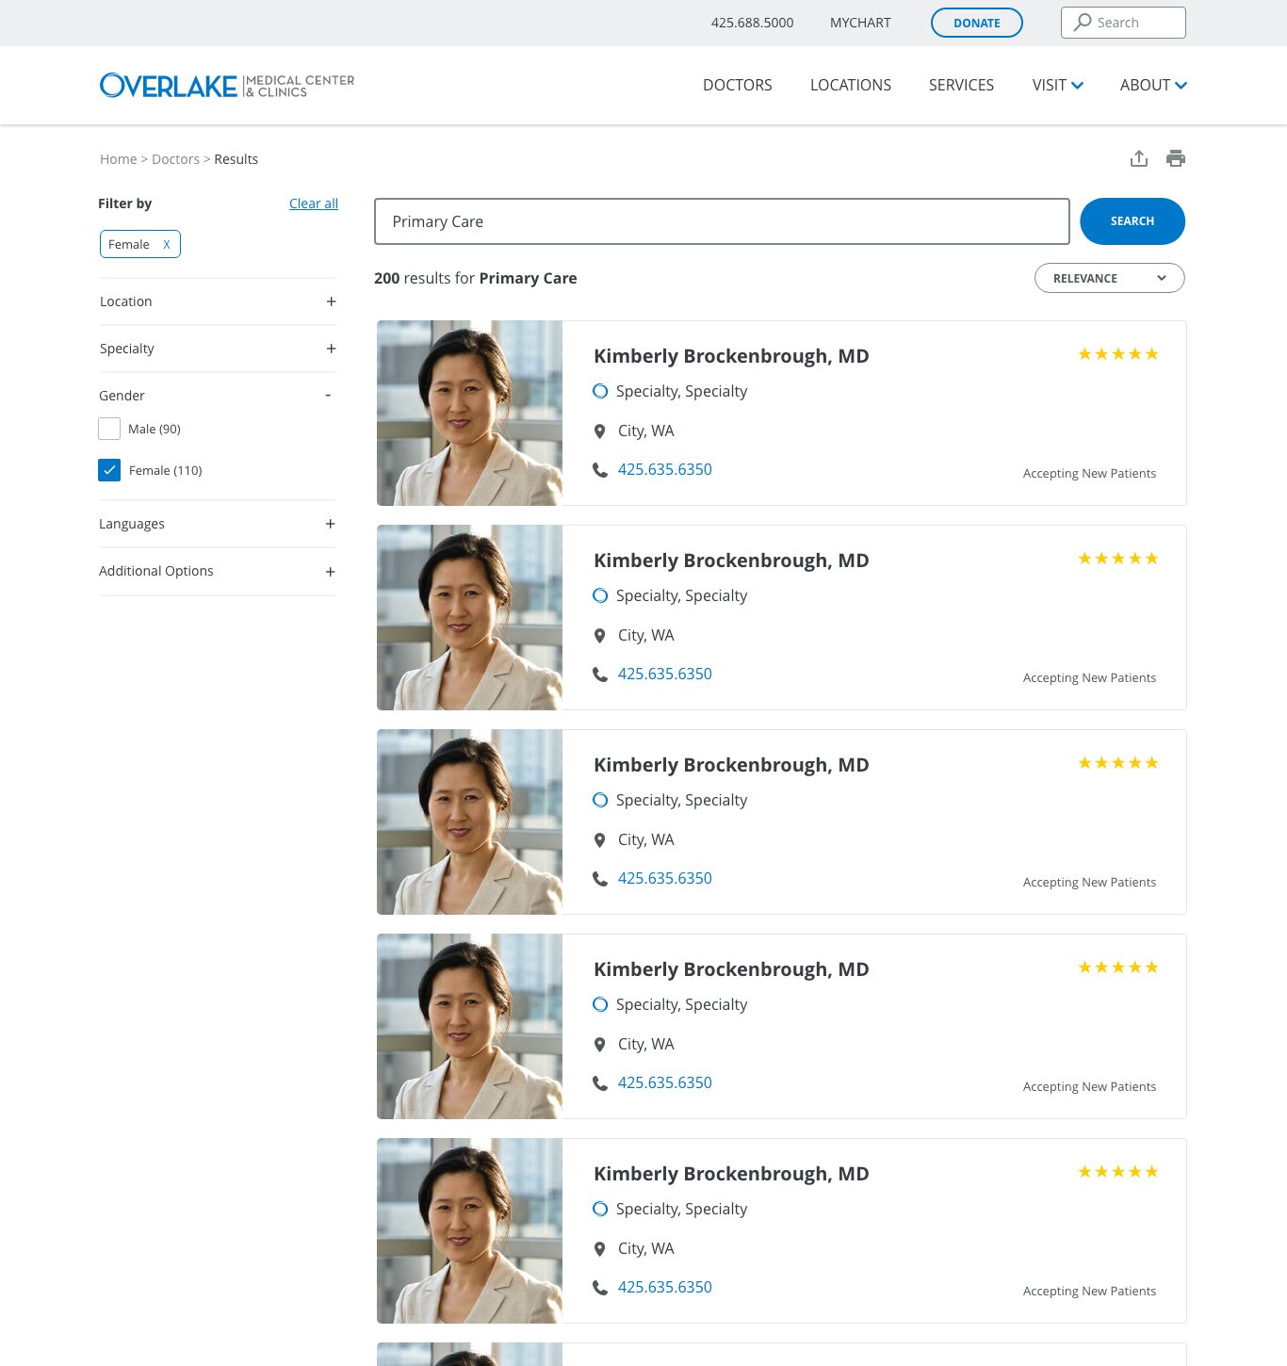Click the Home breadcrumb link
The image size is (1287, 1366).
pyautogui.click(x=118, y=159)
